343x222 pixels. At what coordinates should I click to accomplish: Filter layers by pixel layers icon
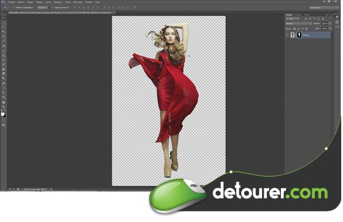pyautogui.click(x=306, y=19)
